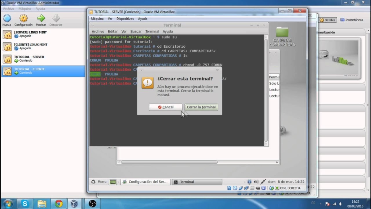This screenshot has height=209, width=371.
Task: Open the Ver menu in the VM window
Action: [110, 19]
